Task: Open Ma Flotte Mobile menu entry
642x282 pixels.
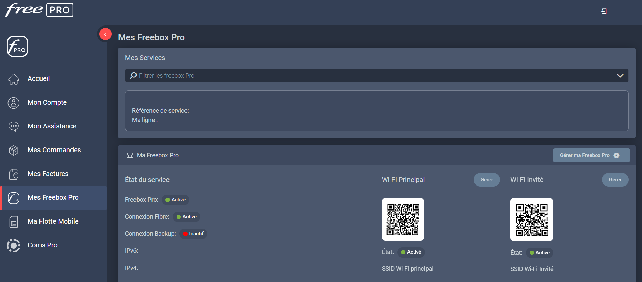Action: (53, 221)
